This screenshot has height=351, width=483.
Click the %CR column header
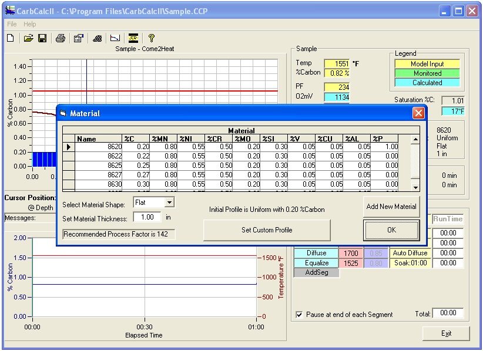tap(219, 139)
